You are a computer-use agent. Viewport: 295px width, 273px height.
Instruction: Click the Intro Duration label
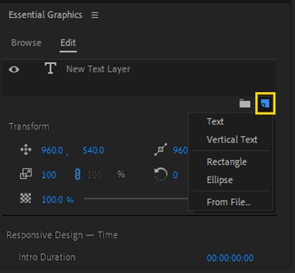click(47, 257)
